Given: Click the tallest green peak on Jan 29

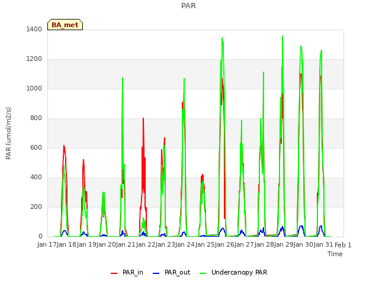Looking at the screenshot, I should click(282, 36).
